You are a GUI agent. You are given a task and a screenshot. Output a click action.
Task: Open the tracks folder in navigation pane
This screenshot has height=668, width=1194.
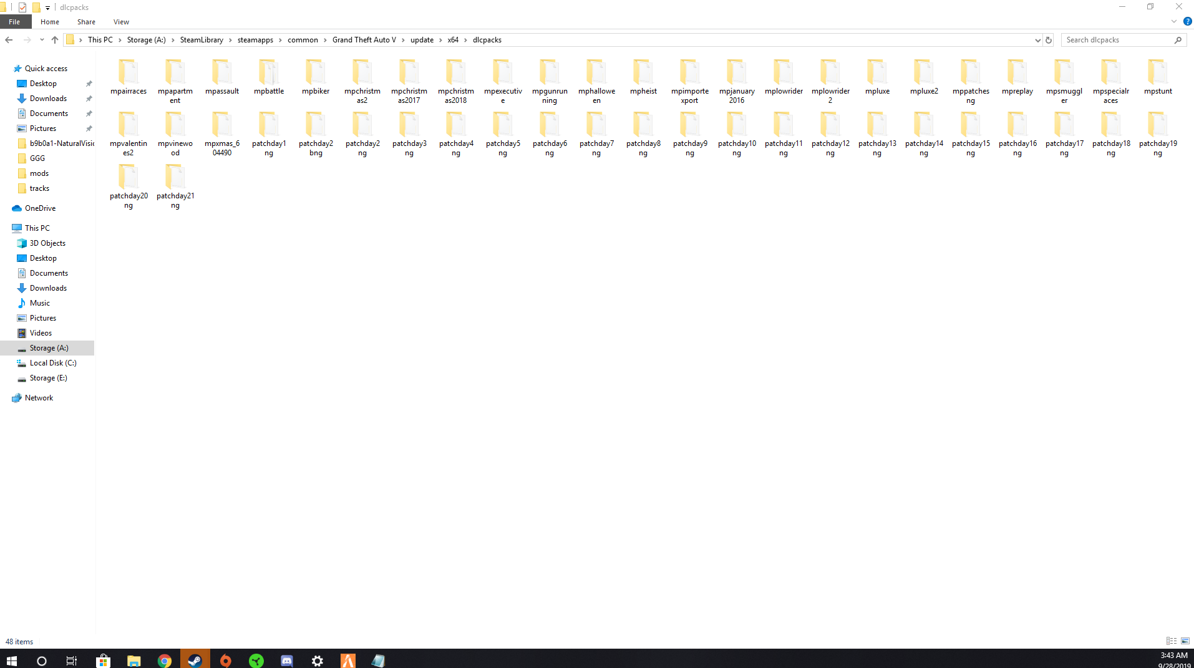click(39, 188)
